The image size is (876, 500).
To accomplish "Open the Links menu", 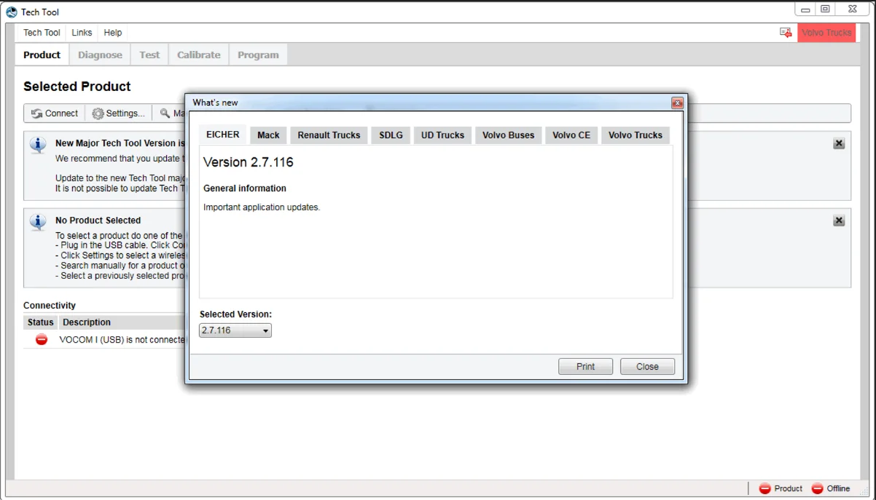I will pos(82,33).
